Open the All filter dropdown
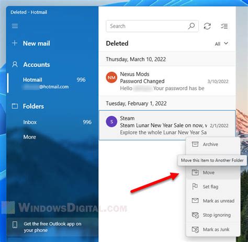The height and width of the screenshot is (242, 248). (221, 43)
